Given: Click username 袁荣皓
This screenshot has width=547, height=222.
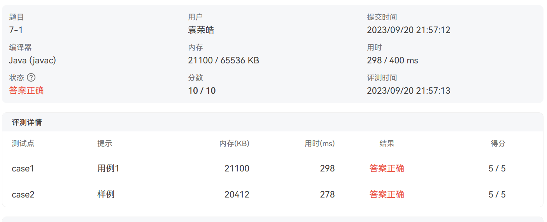Looking at the screenshot, I should pyautogui.click(x=201, y=30).
